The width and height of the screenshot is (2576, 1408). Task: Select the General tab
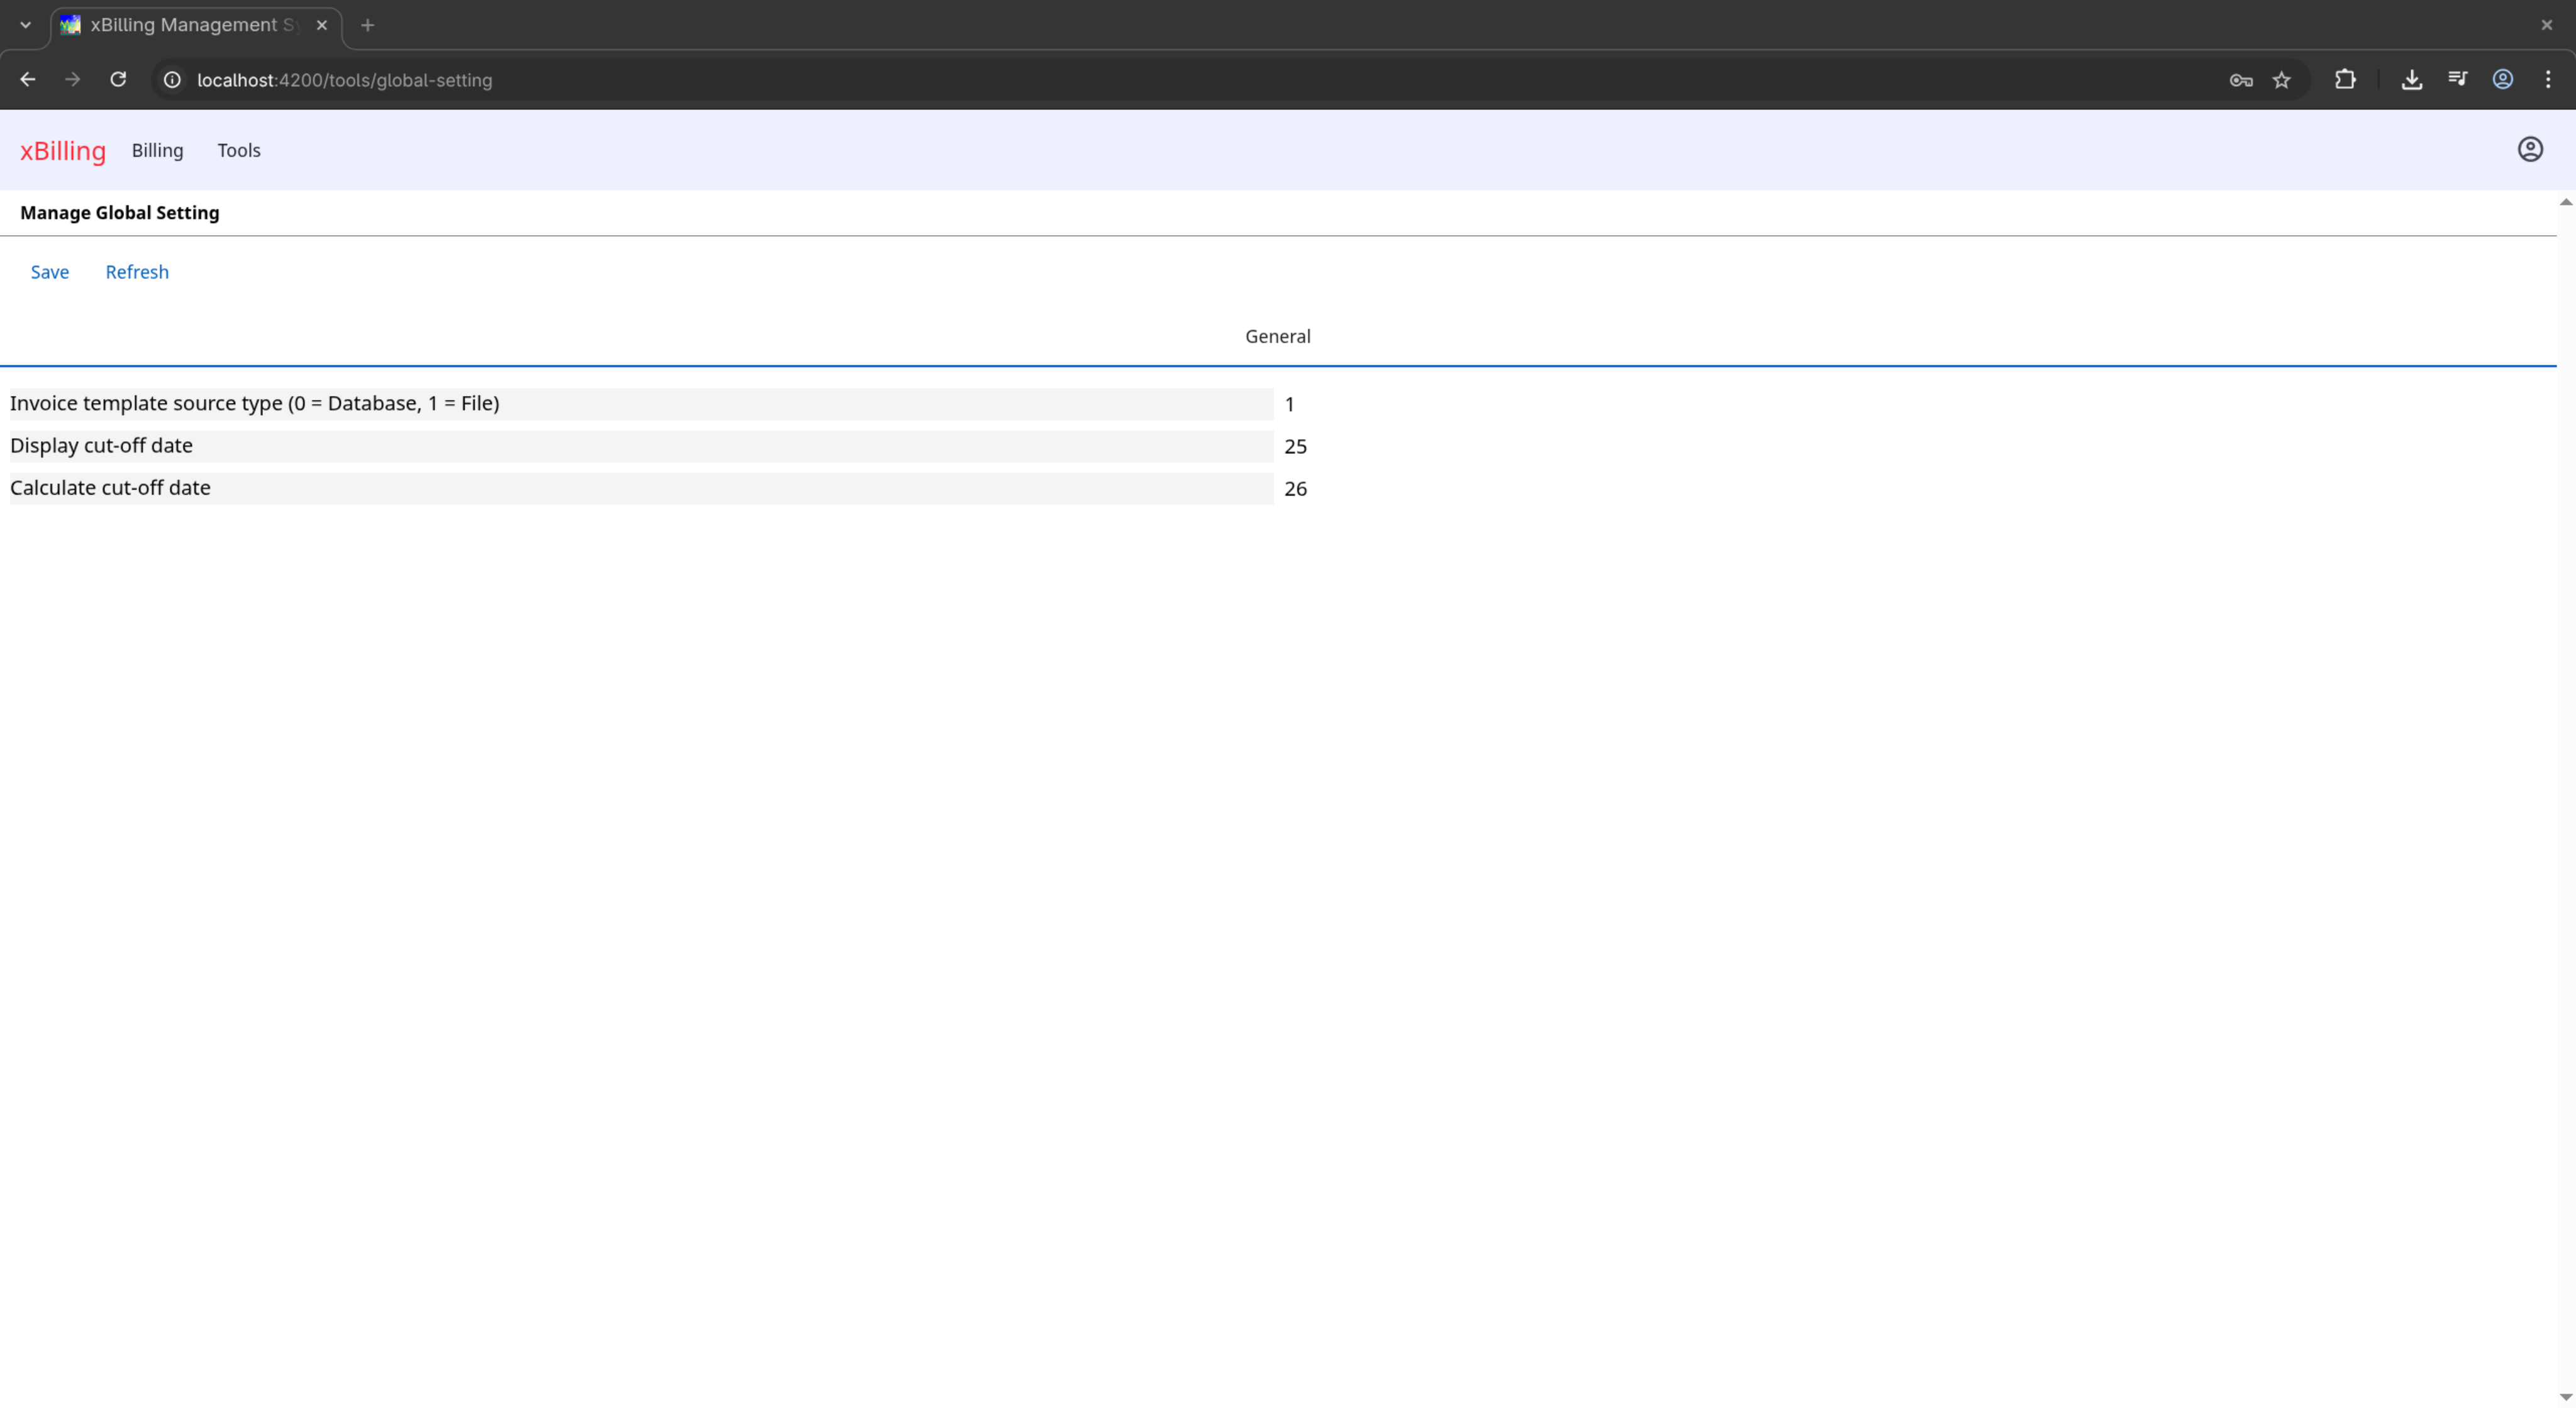click(1277, 337)
